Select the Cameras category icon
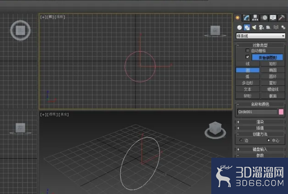This screenshot has height=194, width=288. 261,27
